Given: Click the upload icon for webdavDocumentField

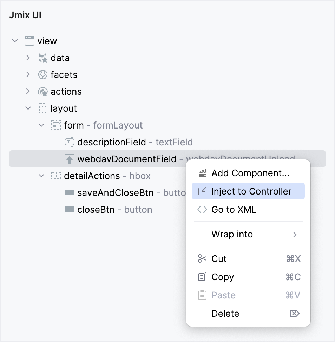Looking at the screenshot, I should [x=69, y=159].
